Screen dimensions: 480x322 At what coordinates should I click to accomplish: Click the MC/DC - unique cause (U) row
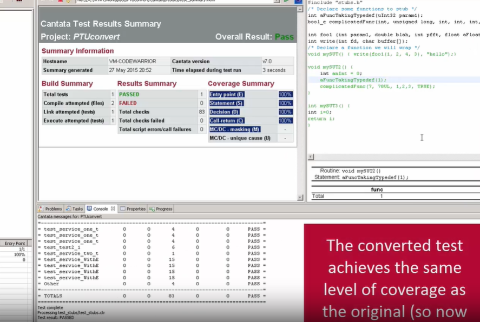[251, 138]
